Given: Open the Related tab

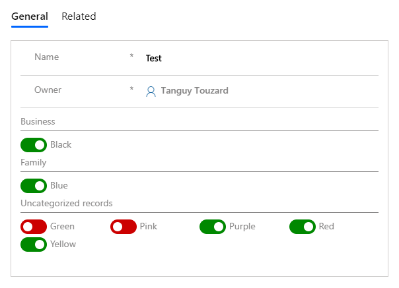Looking at the screenshot, I should point(79,16).
